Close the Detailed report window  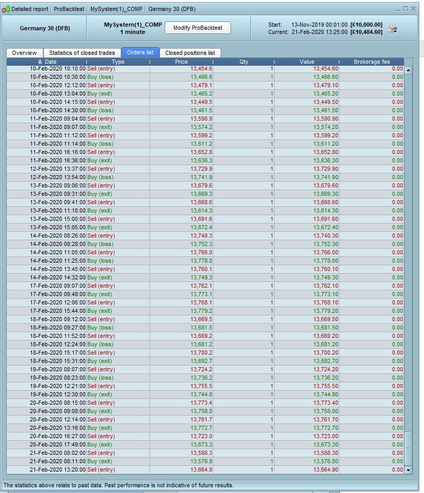(414, 9)
